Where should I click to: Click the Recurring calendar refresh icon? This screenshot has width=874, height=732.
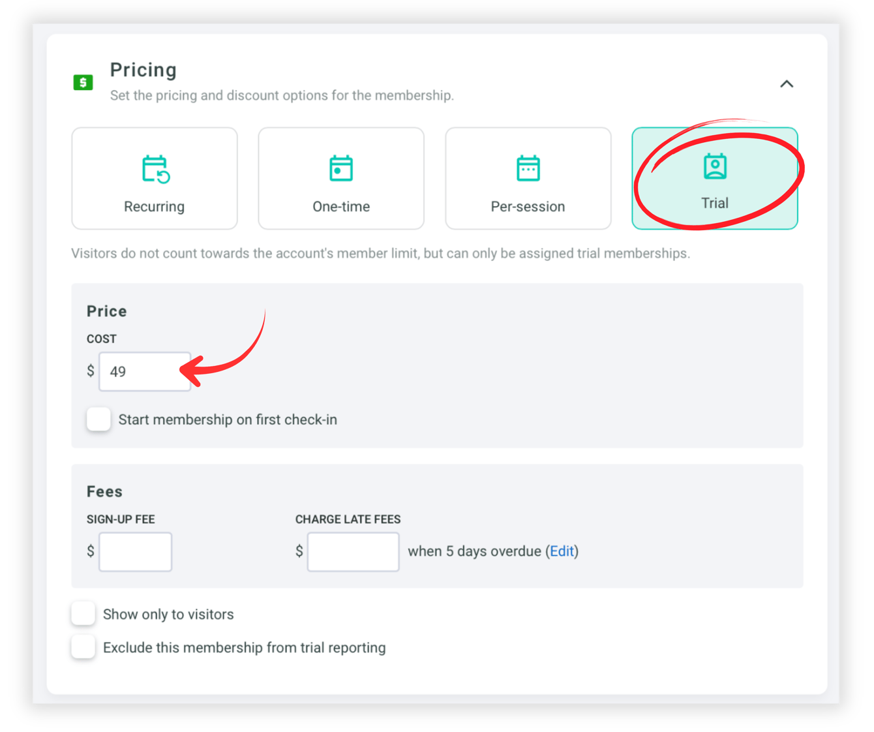(x=155, y=169)
